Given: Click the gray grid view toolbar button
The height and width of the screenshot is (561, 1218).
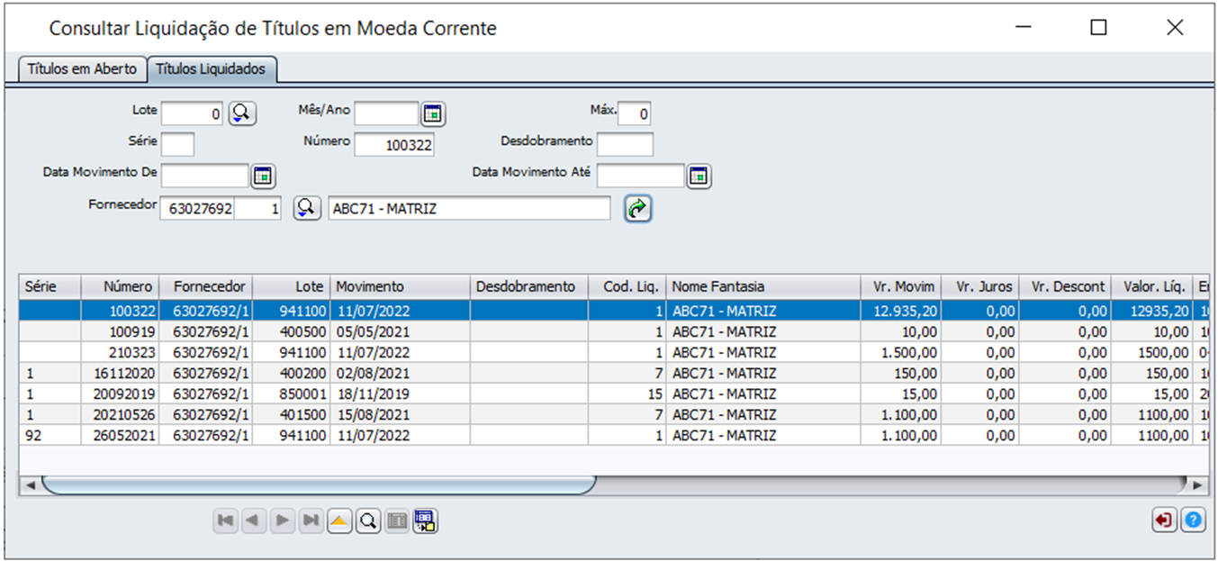Looking at the screenshot, I should (x=396, y=520).
